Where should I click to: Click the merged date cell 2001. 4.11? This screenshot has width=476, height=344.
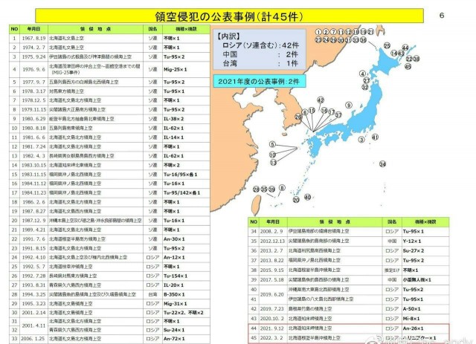tap(33, 325)
